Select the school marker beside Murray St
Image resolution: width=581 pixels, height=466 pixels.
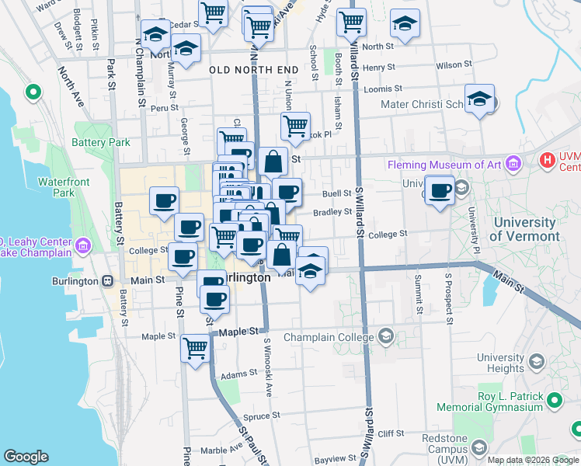coord(186,50)
